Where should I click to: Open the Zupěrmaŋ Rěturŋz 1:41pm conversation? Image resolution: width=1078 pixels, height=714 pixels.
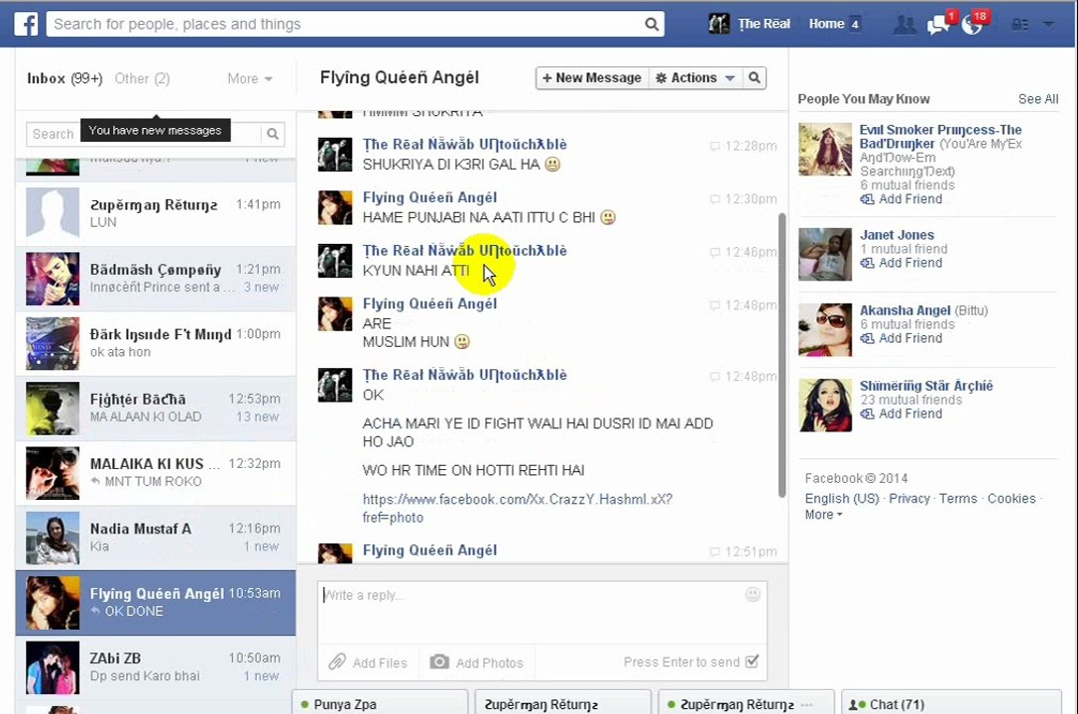tap(156, 214)
